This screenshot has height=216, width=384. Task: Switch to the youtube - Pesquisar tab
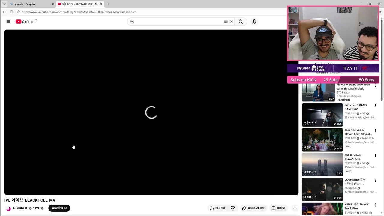click(x=32, y=4)
